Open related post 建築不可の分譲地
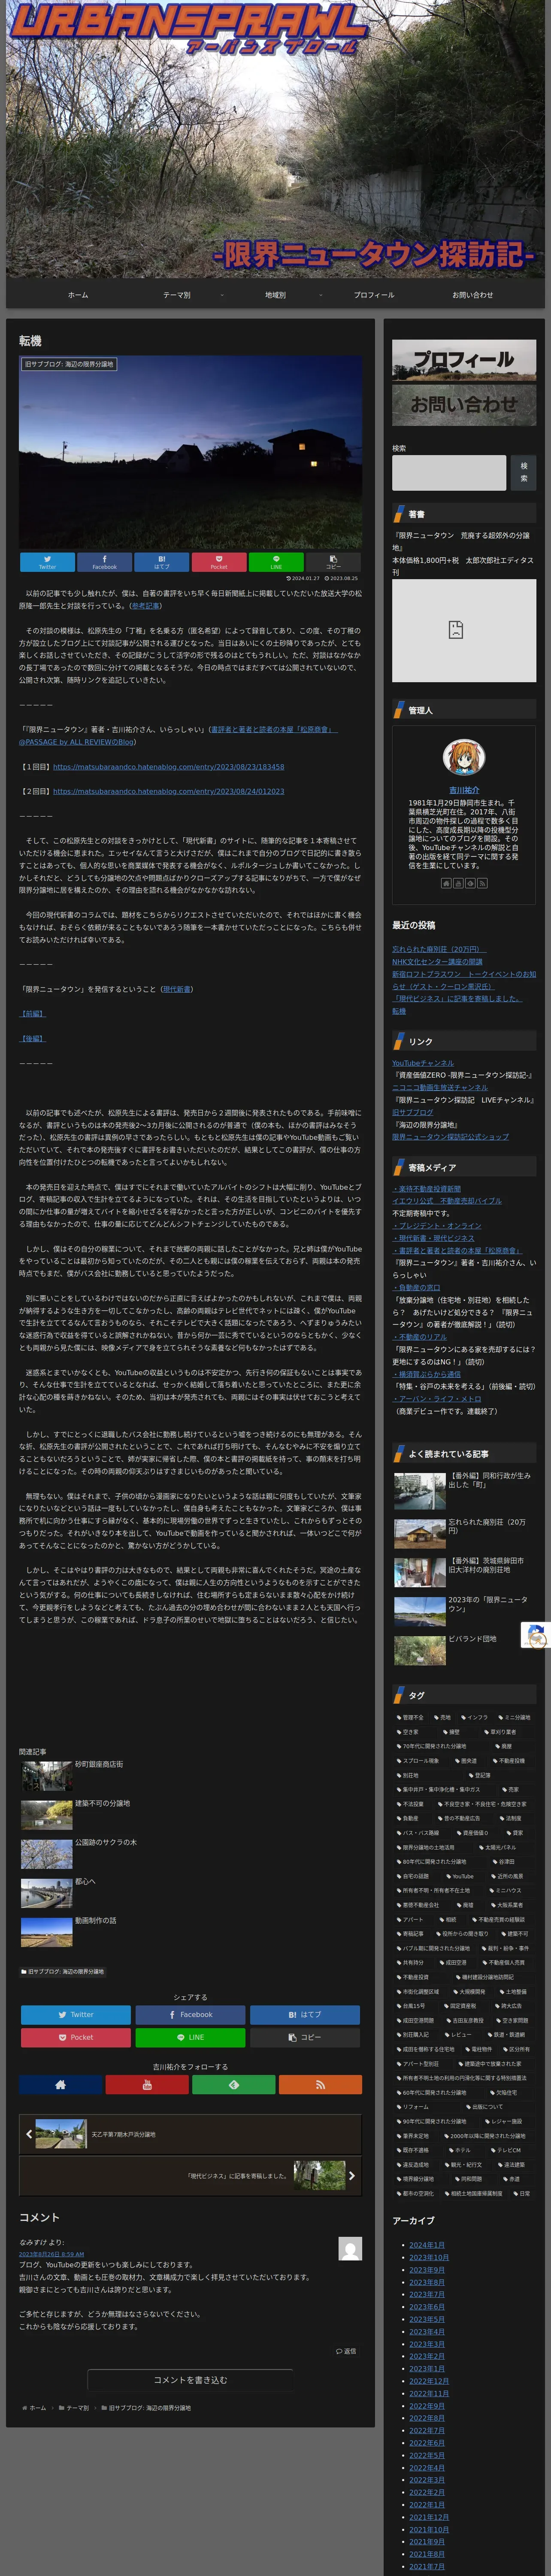 [102, 1803]
